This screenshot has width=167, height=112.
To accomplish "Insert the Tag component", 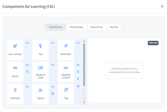I will click(x=66, y=93).
